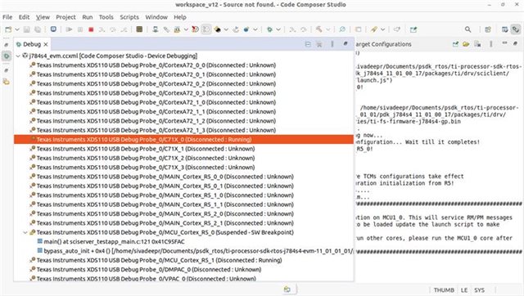Select the Debug tab
Image resolution: width=524 pixels, height=296 pixels.
coord(31,44)
